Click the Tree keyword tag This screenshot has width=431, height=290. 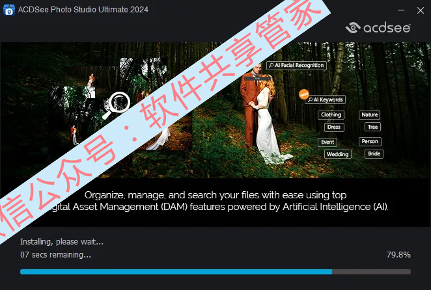(372, 127)
